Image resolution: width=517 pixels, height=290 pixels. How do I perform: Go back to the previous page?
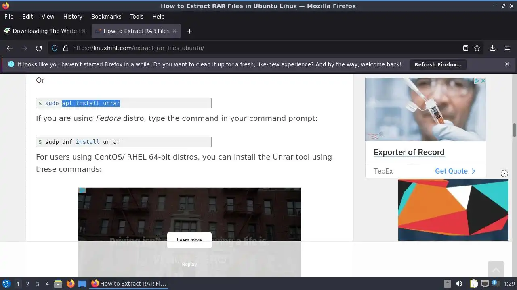(x=10, y=48)
